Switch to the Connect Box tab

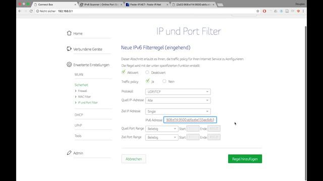[x=55, y=5]
